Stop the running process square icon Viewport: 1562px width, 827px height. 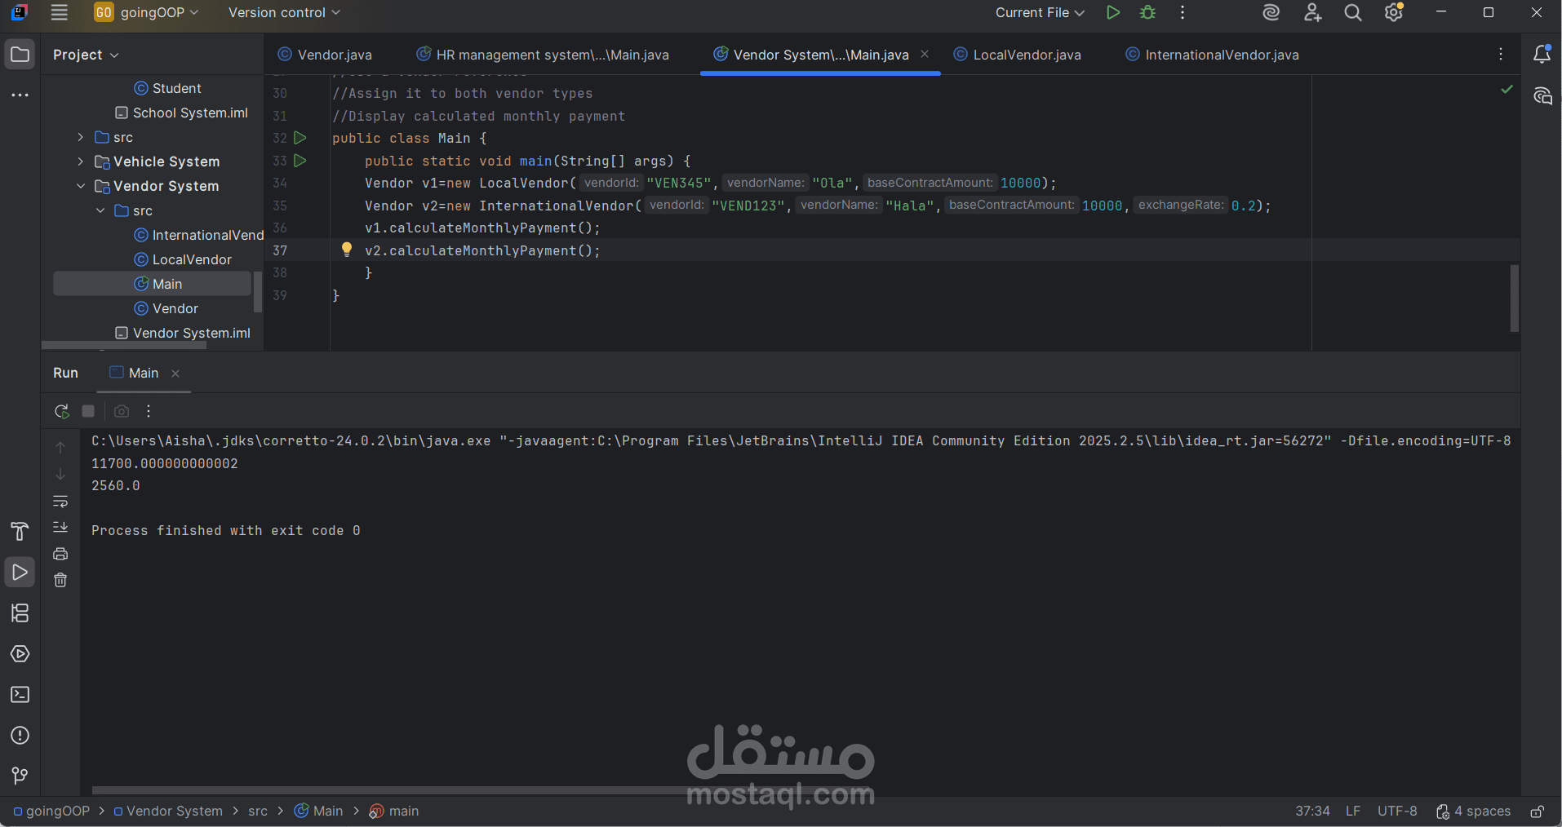pos(88,411)
